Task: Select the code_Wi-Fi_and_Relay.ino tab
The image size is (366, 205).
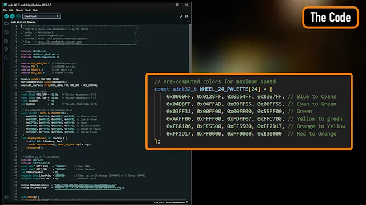Action: point(23,22)
